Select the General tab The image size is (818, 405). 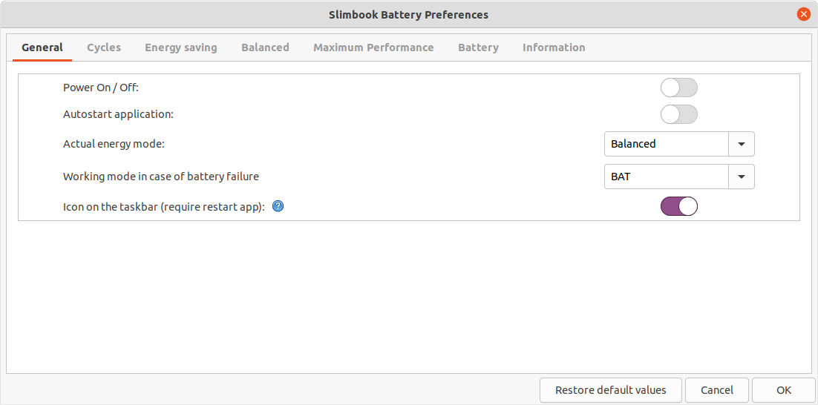point(42,47)
